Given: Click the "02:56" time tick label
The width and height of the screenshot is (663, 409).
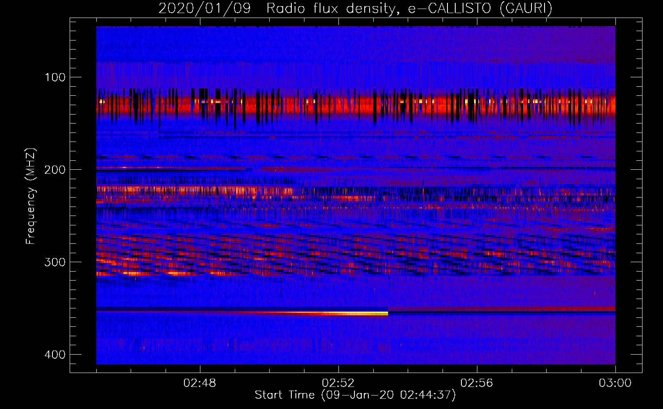Looking at the screenshot, I should (x=477, y=383).
